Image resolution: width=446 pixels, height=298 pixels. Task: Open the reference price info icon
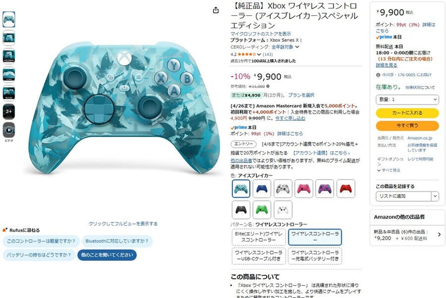(268, 86)
